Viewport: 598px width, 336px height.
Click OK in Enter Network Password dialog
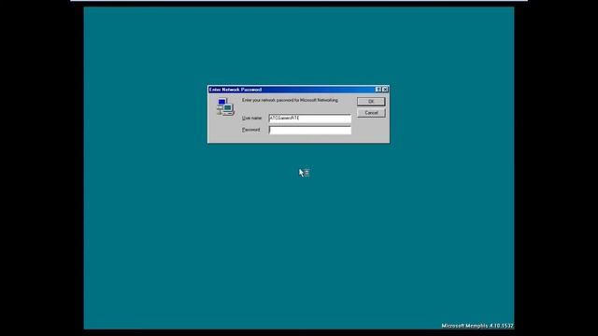click(x=371, y=102)
